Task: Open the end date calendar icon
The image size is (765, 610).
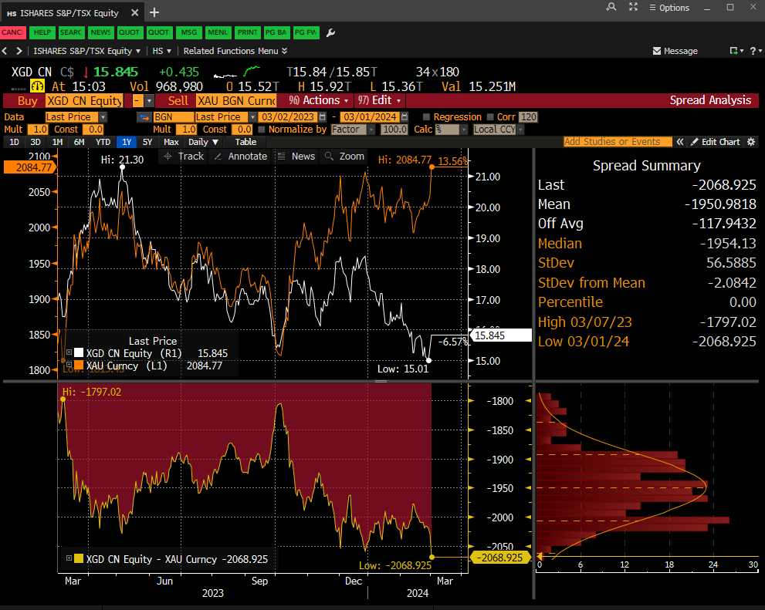Action: 405,117
